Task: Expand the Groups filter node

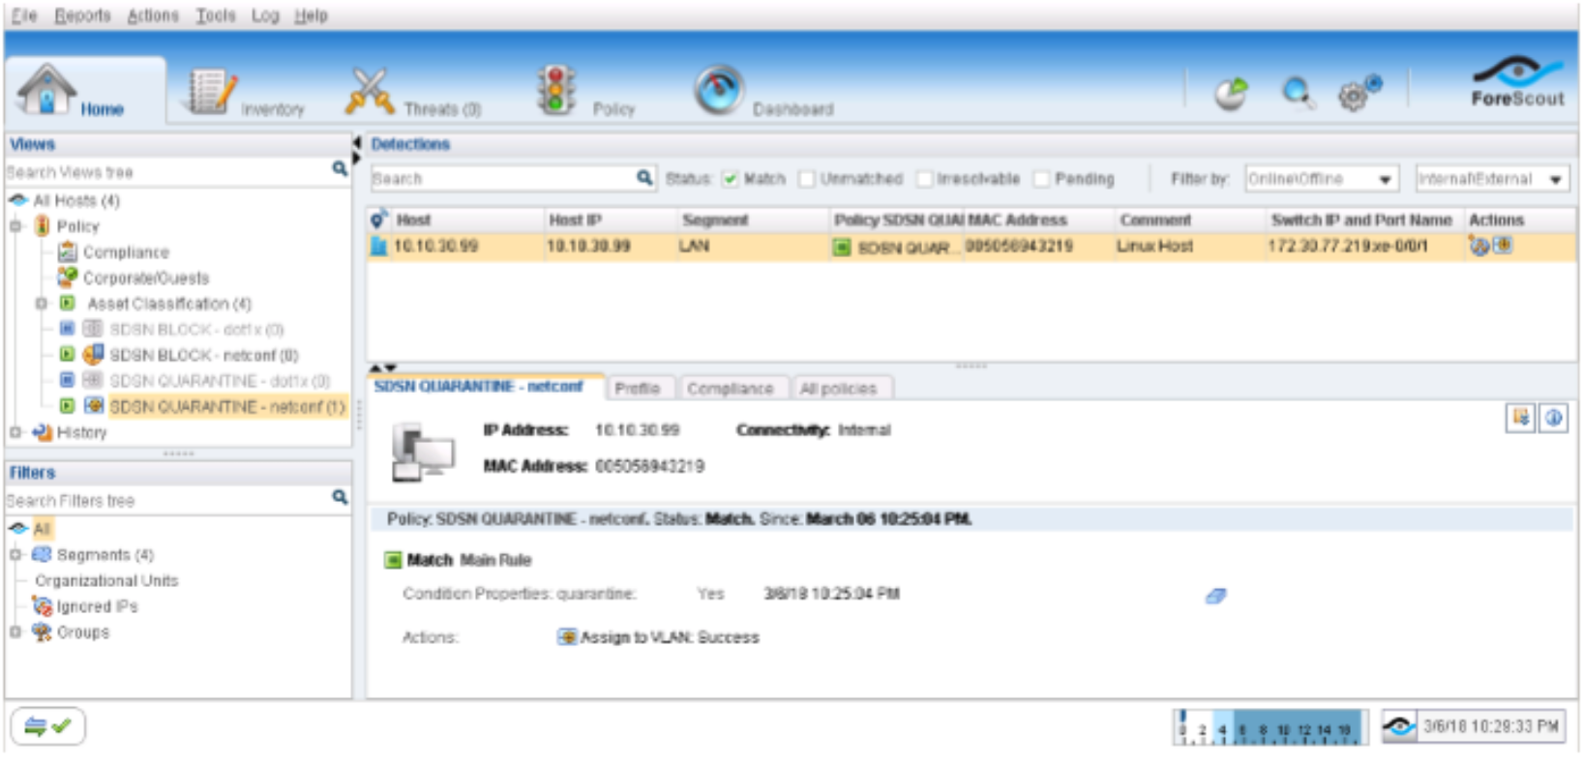Action: click(15, 632)
